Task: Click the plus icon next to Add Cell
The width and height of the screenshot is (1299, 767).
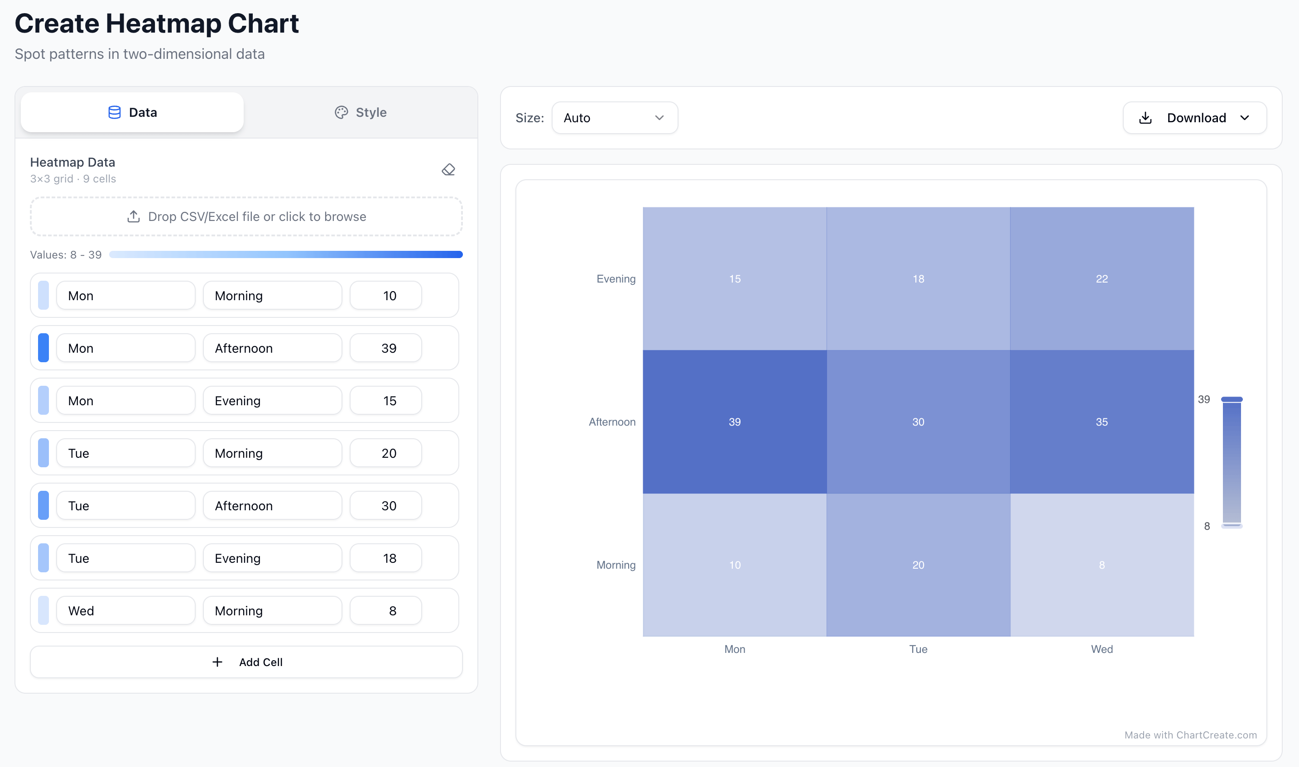Action: (217, 662)
